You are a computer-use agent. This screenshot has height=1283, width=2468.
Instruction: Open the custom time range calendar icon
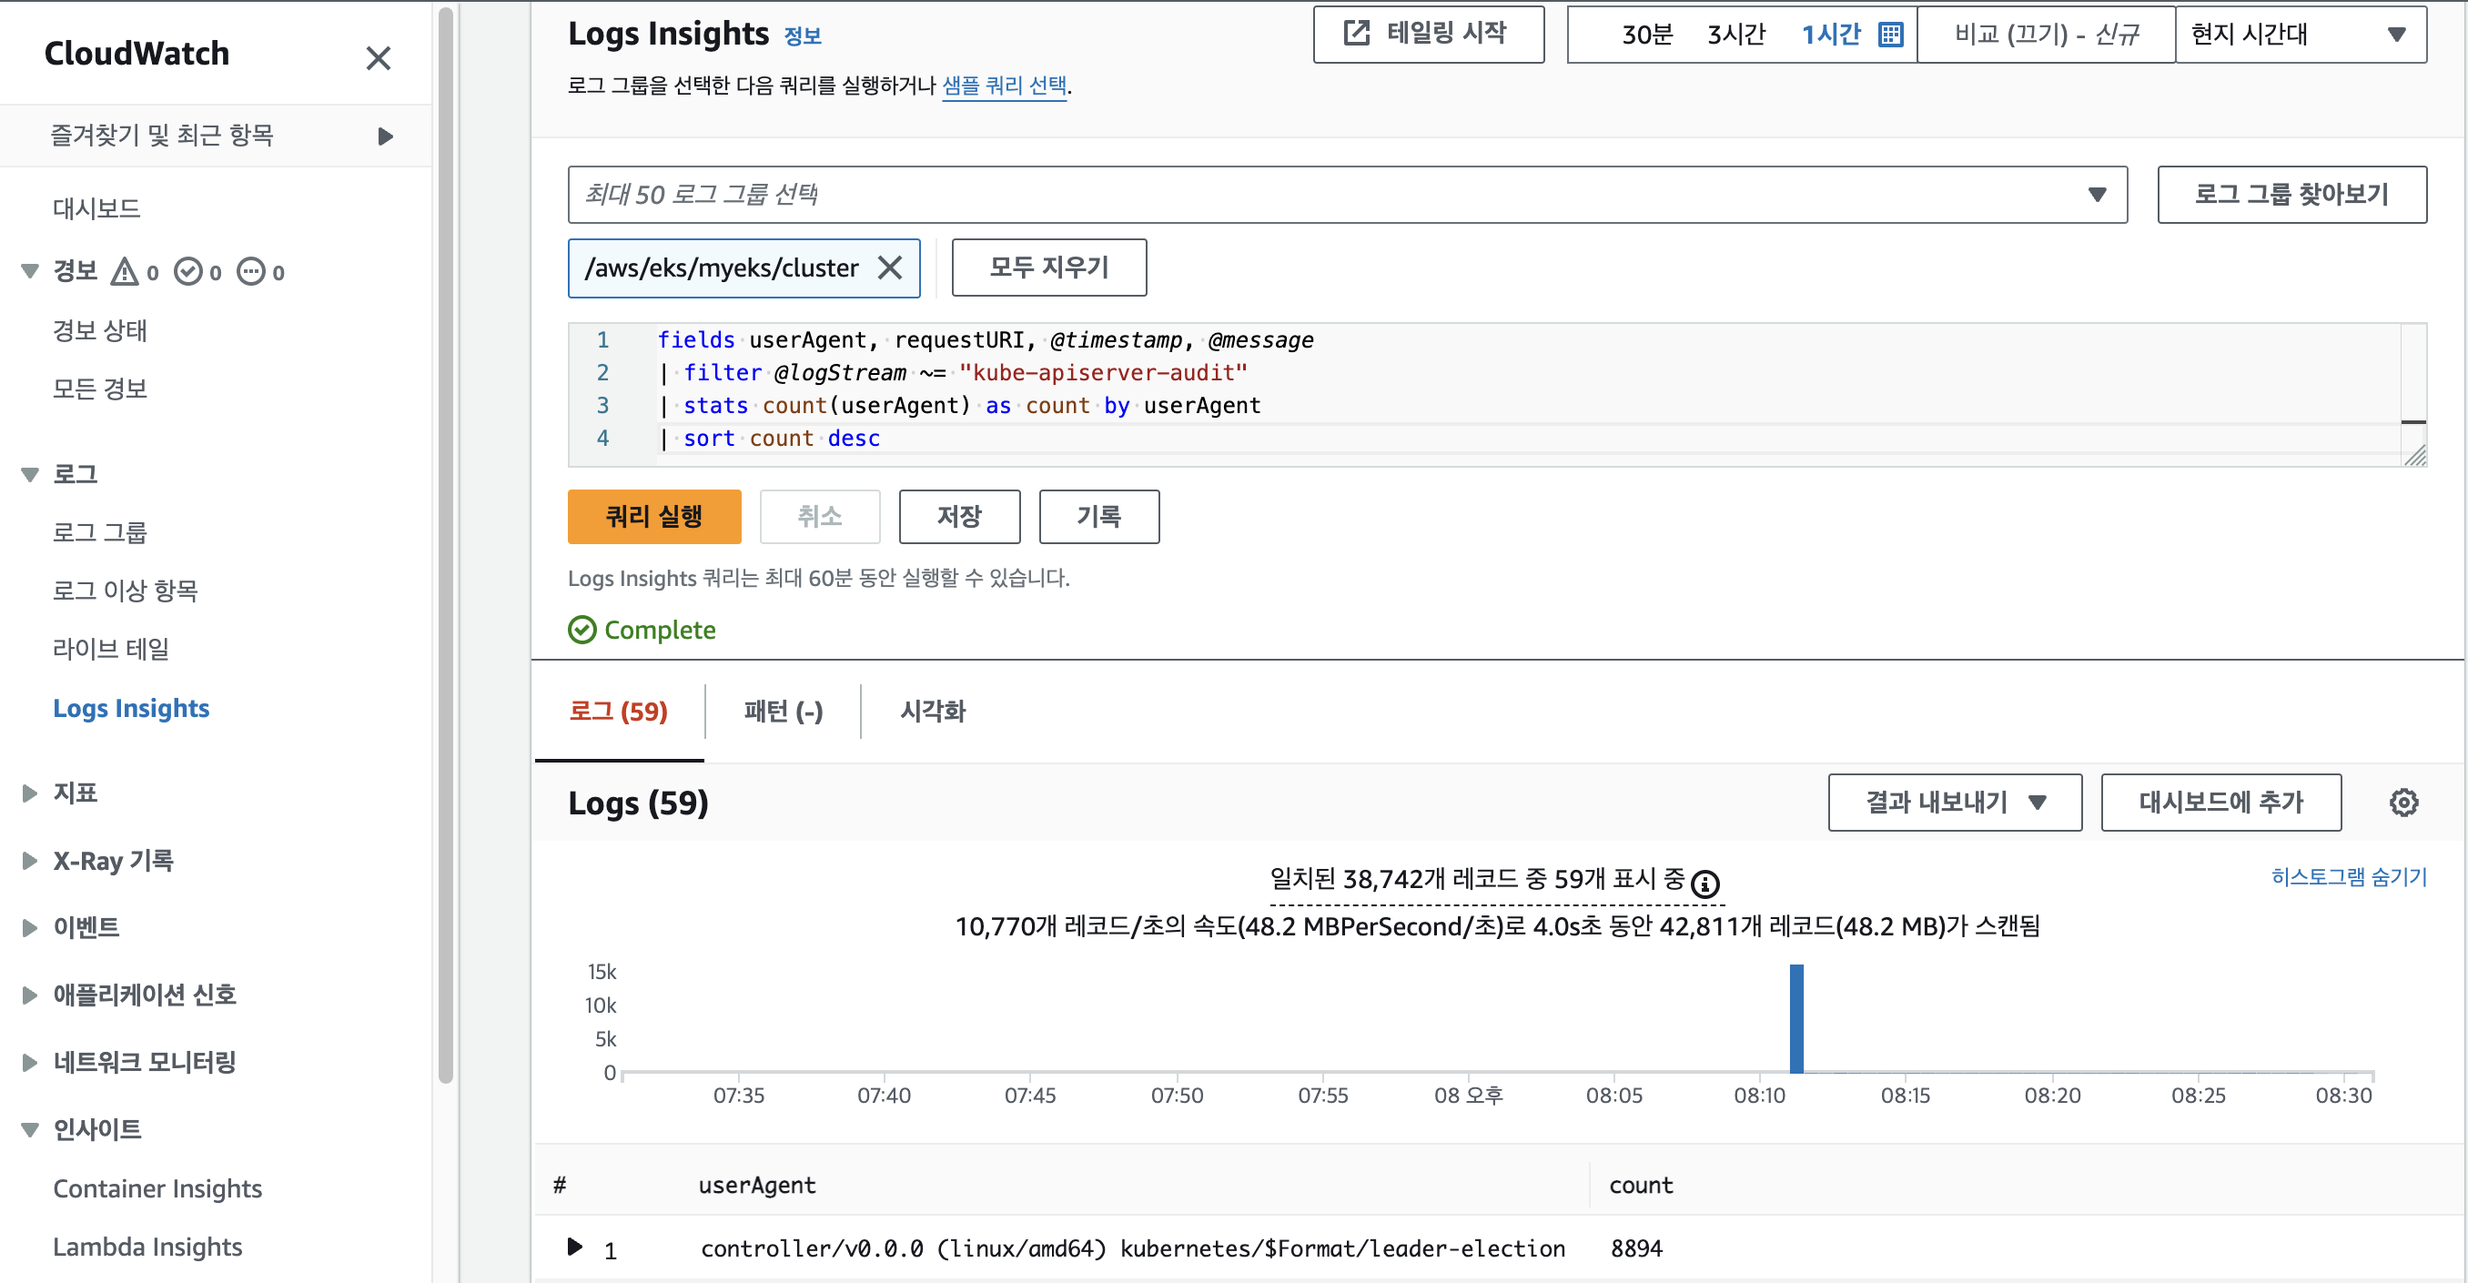pyautogui.click(x=1890, y=35)
